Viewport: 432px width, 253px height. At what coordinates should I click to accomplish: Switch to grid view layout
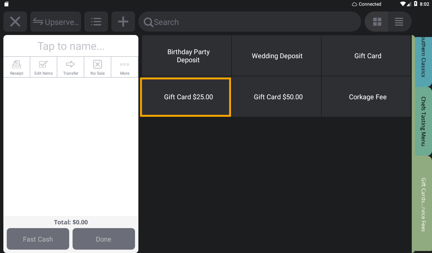(x=376, y=22)
